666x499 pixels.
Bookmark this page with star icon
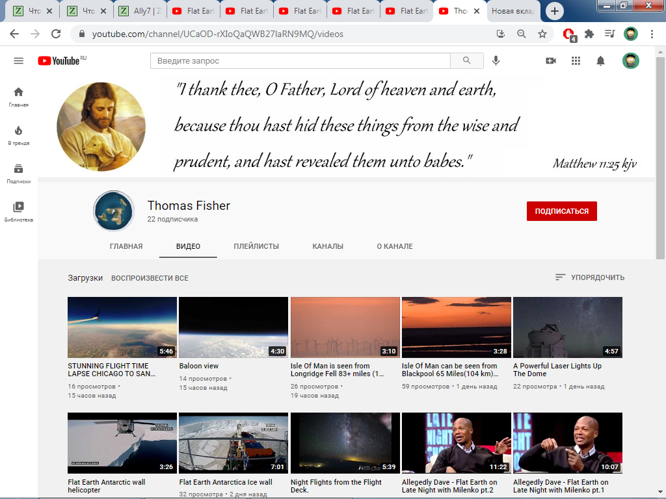pos(542,34)
